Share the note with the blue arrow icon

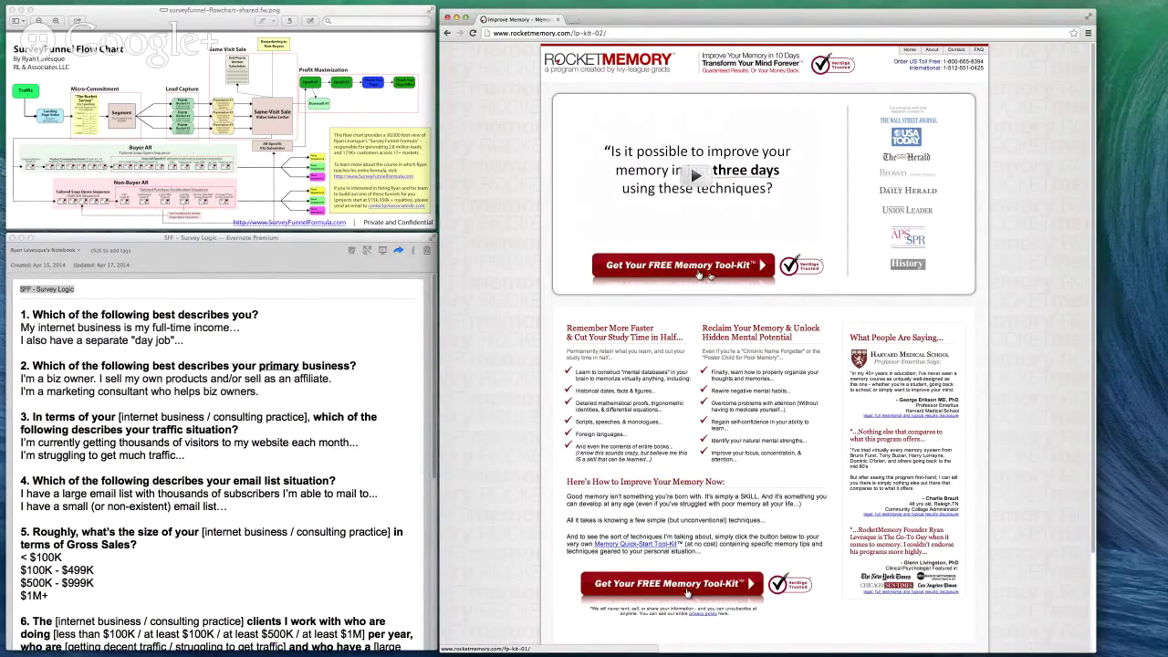398,250
